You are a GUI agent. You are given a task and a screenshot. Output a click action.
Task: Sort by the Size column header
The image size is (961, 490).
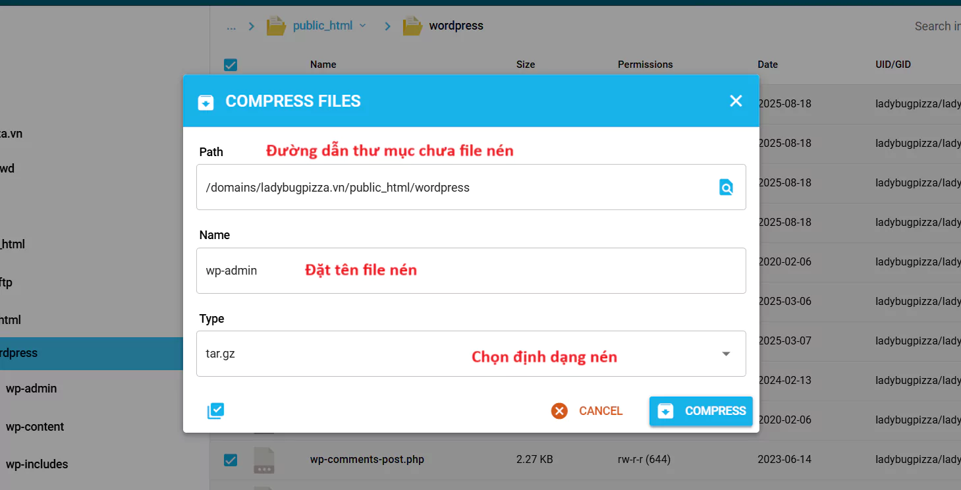(526, 65)
